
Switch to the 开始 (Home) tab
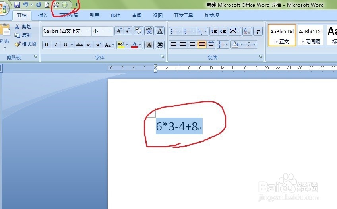pos(22,15)
